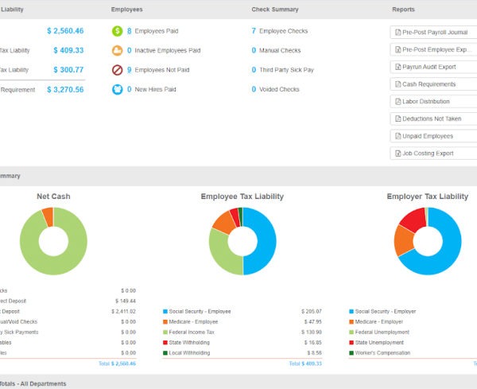
Task: Click the $ 2,411.02 deposit amount
Action: pyautogui.click(x=123, y=311)
